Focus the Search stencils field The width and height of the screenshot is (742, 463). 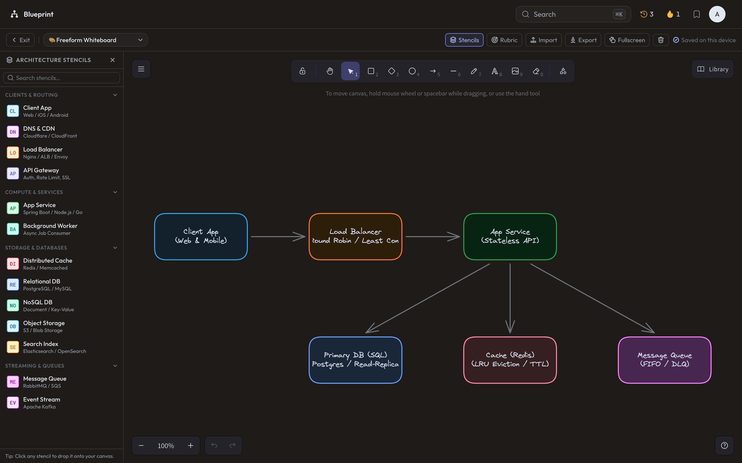tap(61, 78)
